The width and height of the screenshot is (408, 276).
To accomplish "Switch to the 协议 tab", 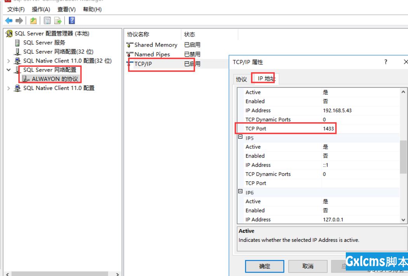I will coord(241,79).
